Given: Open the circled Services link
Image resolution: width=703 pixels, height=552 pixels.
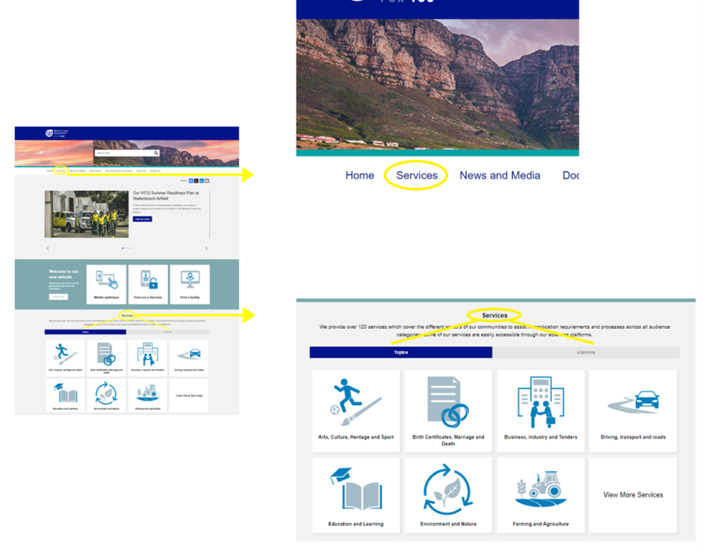Looking at the screenshot, I should click(416, 175).
